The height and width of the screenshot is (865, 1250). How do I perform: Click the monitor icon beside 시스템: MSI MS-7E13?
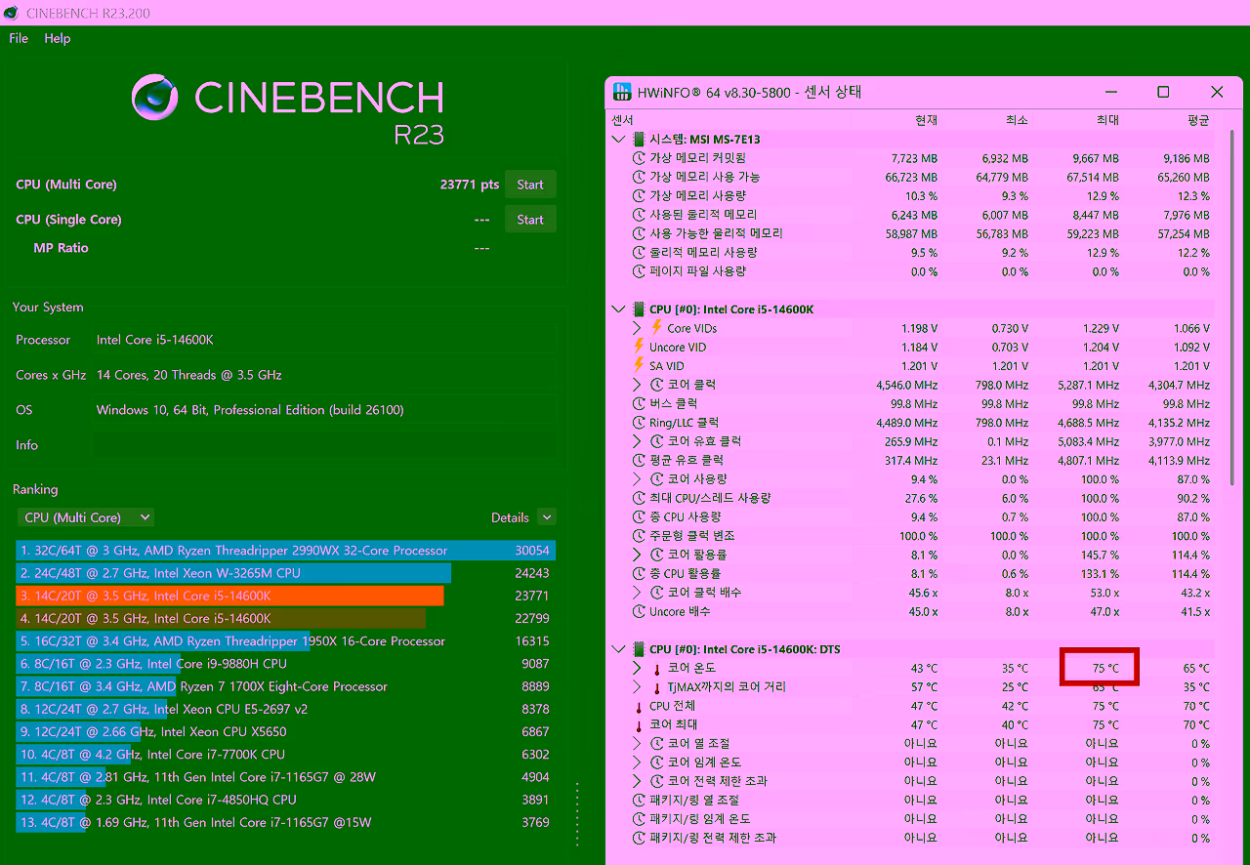pyautogui.click(x=640, y=140)
